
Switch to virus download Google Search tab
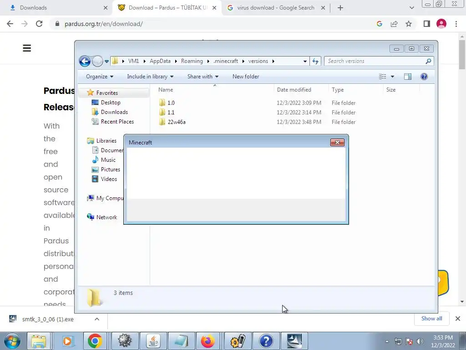275,8
